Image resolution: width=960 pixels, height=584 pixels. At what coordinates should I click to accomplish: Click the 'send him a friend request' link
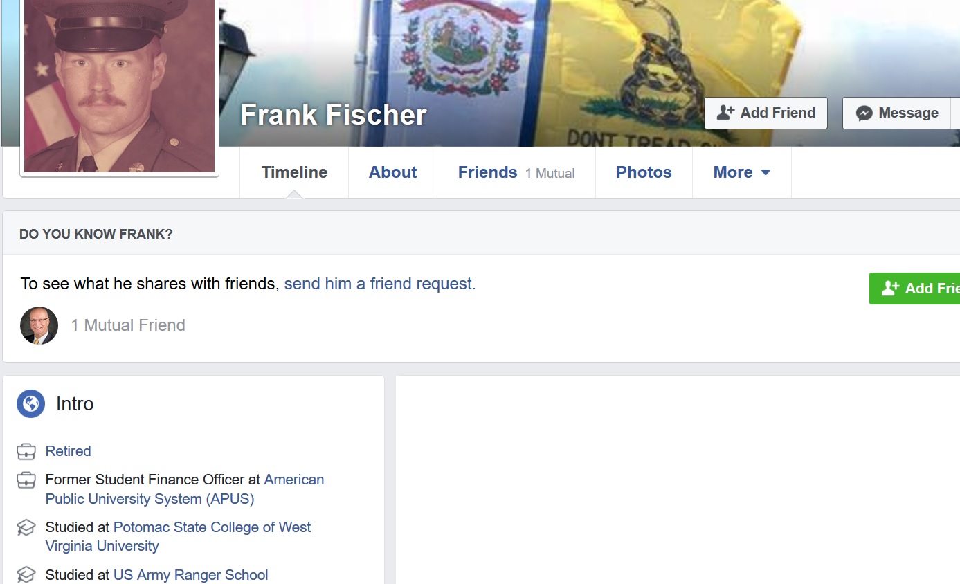click(x=380, y=284)
